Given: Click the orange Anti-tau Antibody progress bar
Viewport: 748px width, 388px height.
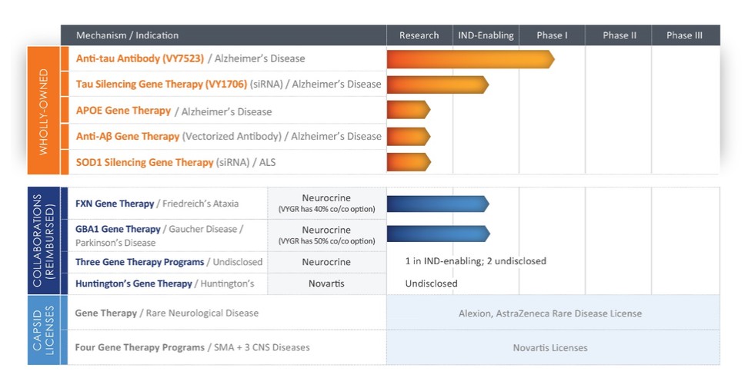Looking at the screenshot, I should click(469, 59).
